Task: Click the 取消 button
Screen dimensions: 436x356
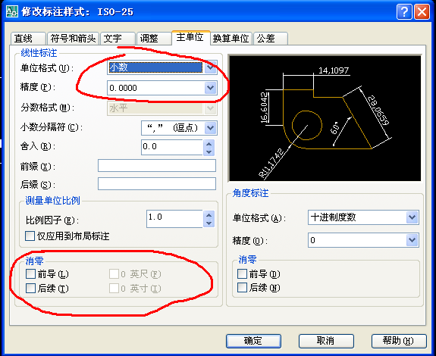Action: [x=326, y=341]
